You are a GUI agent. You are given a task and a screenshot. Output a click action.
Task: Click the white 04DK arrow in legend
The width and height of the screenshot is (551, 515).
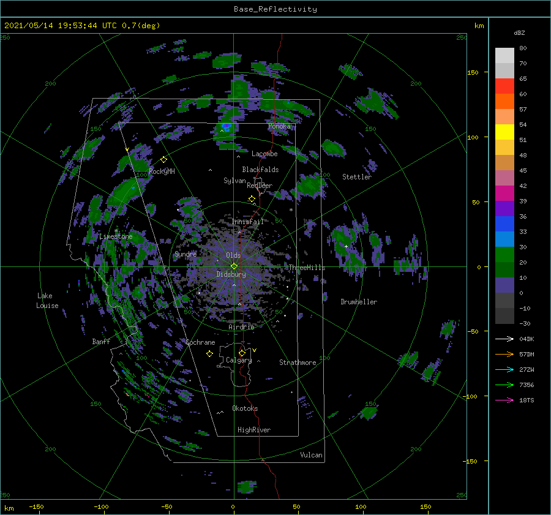point(504,339)
